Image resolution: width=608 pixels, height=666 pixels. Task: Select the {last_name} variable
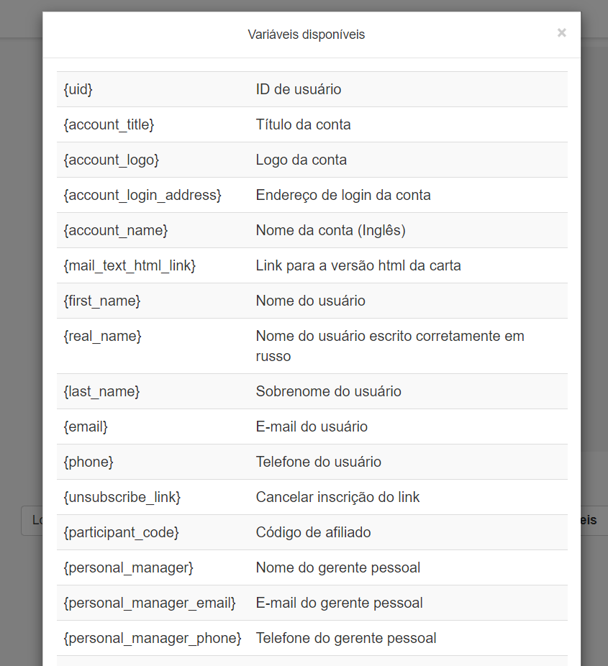coord(101,391)
